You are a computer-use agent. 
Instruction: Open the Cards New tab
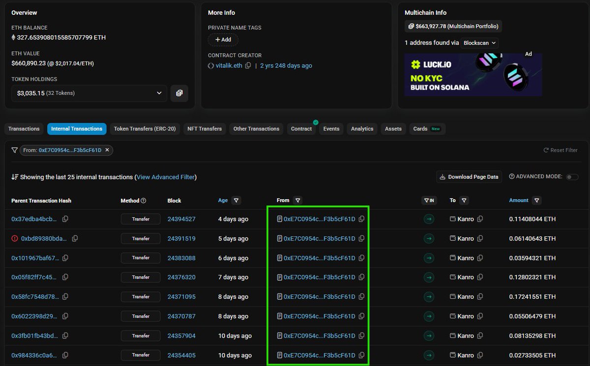(427, 129)
